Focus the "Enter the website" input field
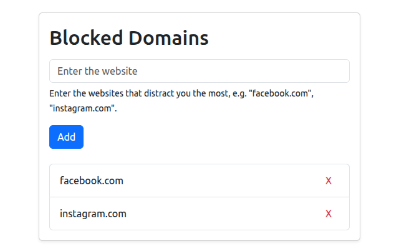This screenshot has width=399, height=249. point(199,71)
